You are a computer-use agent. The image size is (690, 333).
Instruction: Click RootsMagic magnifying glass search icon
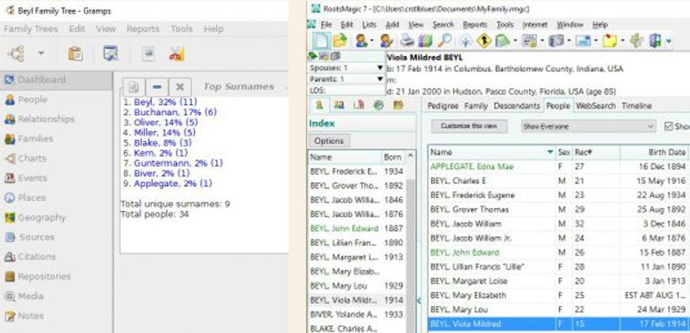click(x=445, y=41)
